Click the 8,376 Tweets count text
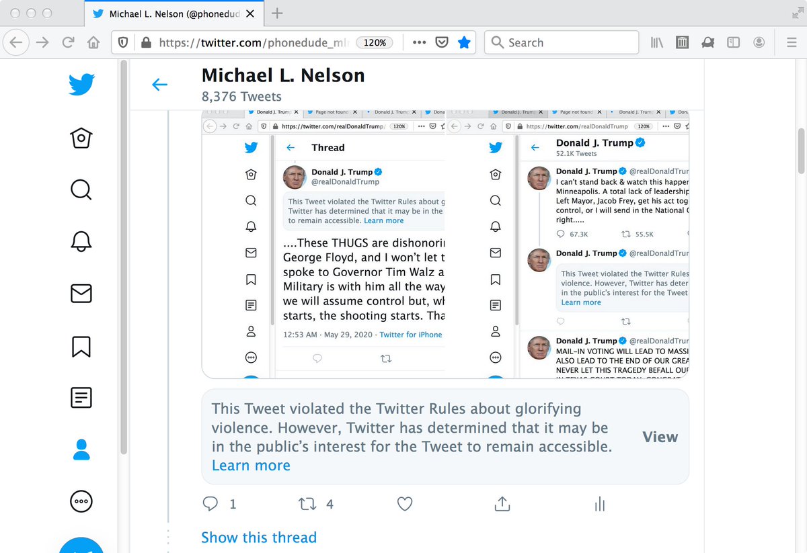The height and width of the screenshot is (553, 807). pos(241,96)
